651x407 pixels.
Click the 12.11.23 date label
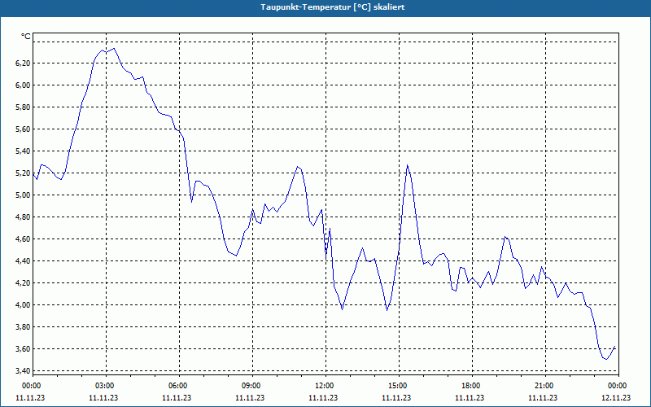coord(616,398)
